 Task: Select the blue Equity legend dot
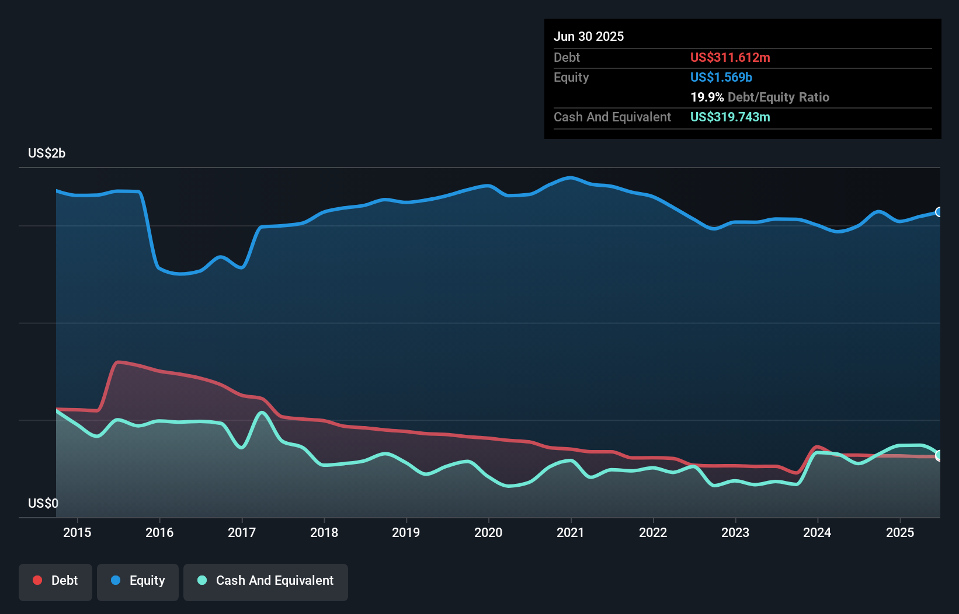116,580
